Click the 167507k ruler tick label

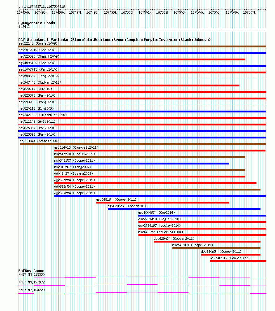(249, 12)
